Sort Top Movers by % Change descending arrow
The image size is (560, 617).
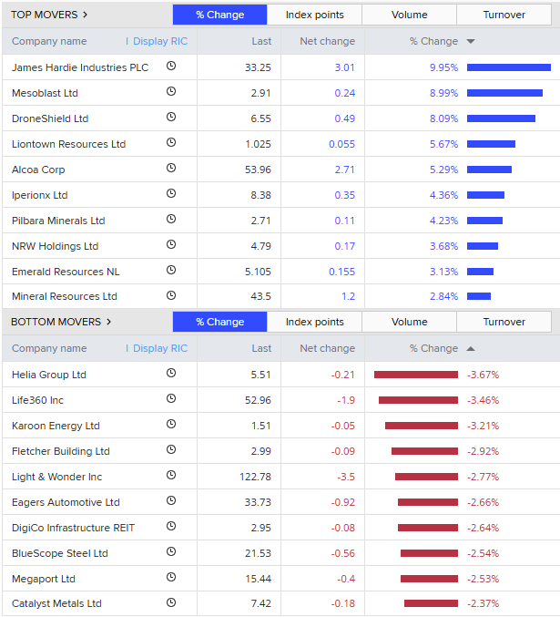[471, 41]
